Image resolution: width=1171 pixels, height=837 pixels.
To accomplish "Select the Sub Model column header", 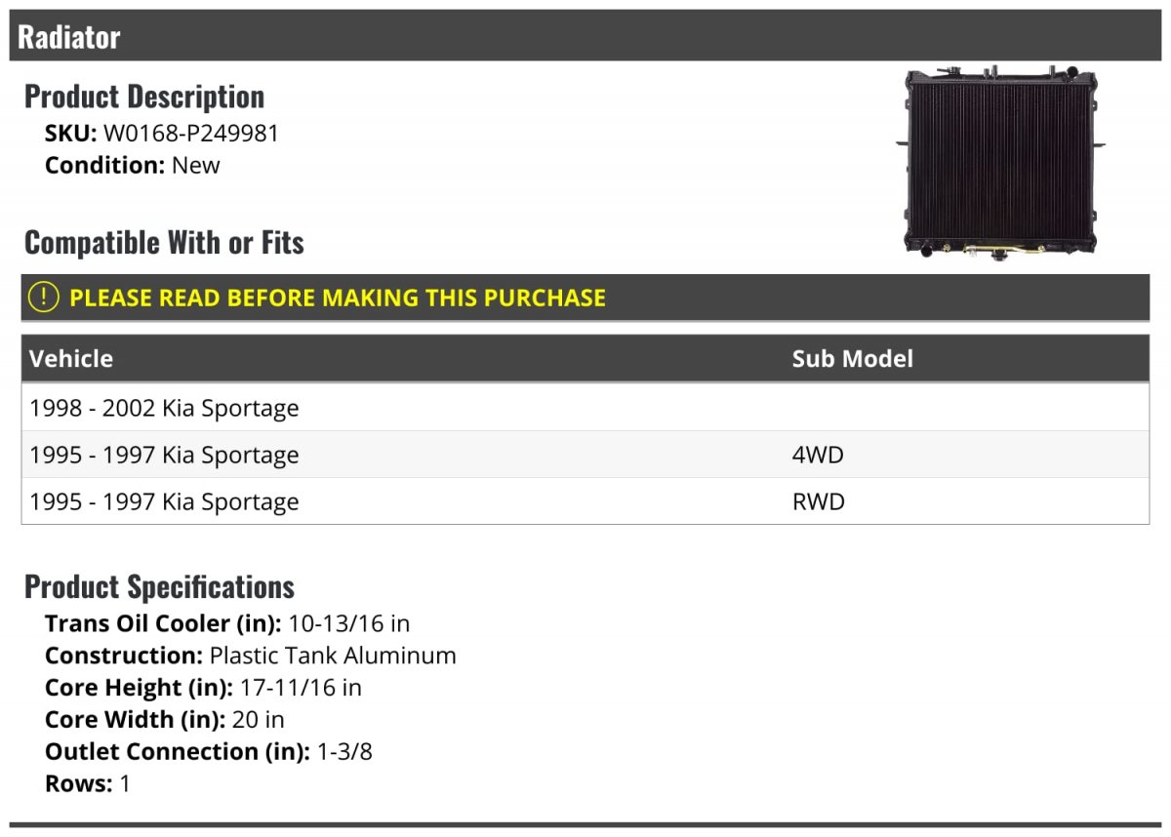I will (x=852, y=358).
